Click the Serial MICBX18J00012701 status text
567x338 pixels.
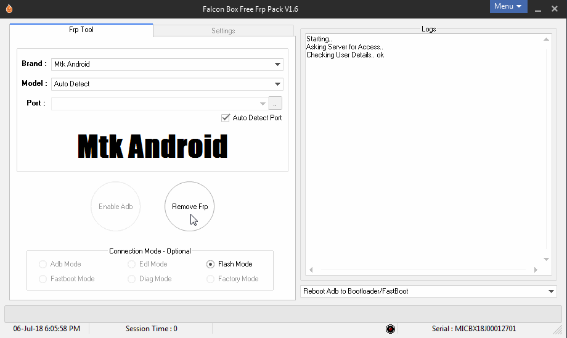(474, 329)
